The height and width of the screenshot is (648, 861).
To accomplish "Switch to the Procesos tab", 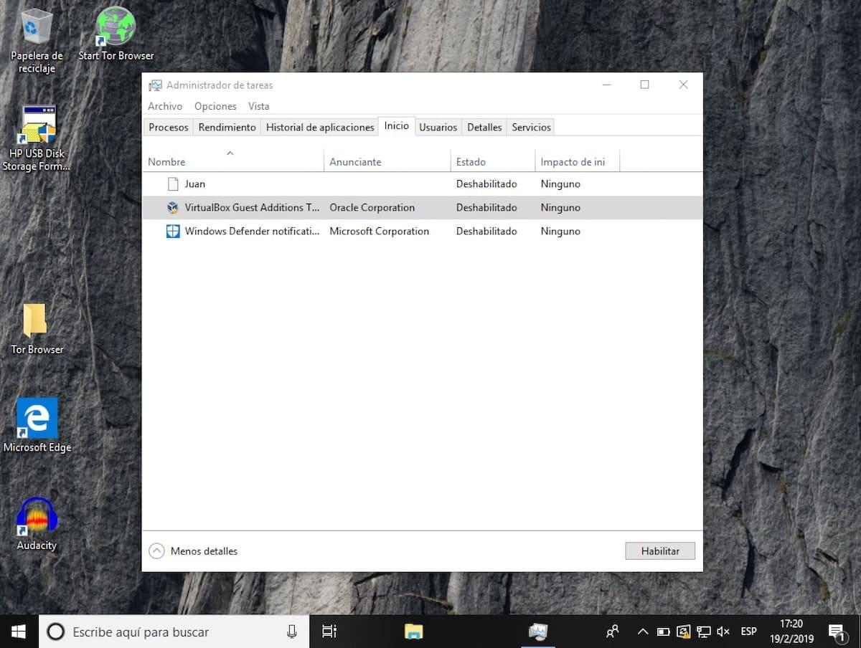I will coord(168,127).
